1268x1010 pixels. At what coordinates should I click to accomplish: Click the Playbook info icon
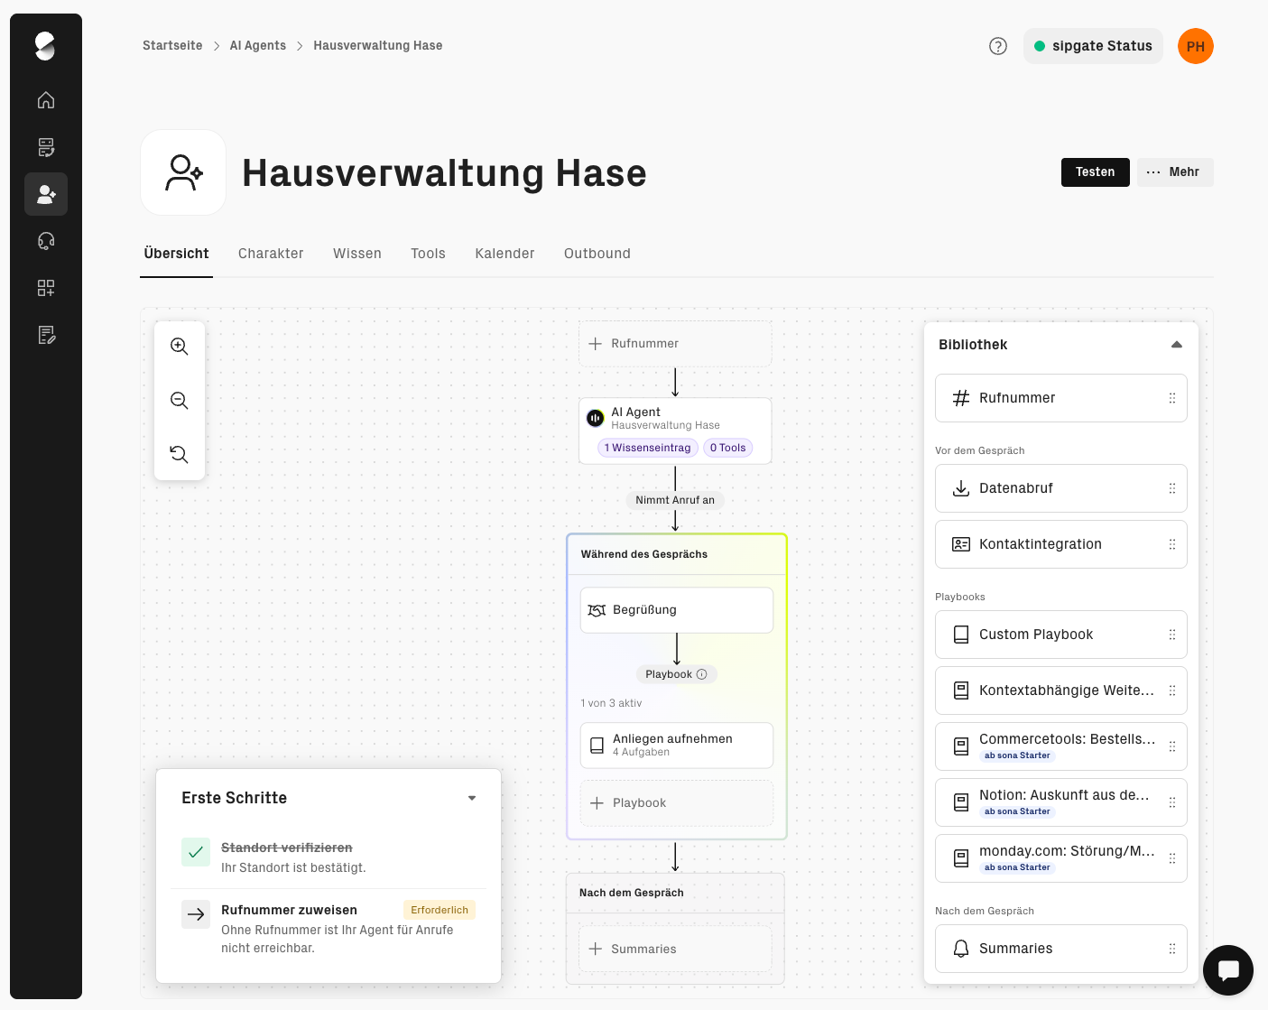702,674
